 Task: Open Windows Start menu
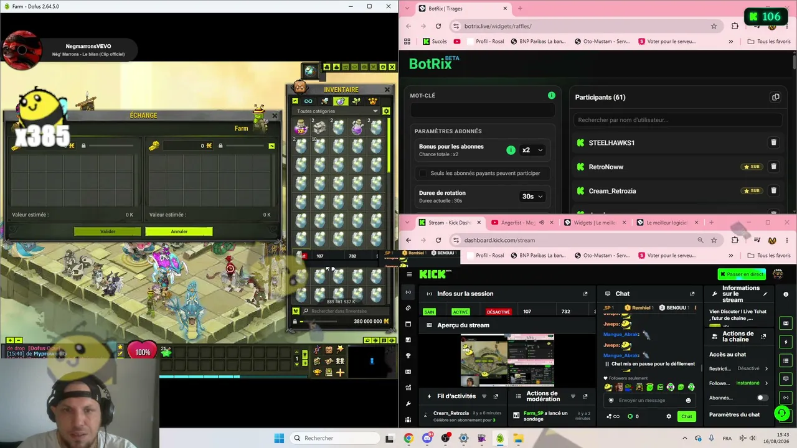pyautogui.click(x=279, y=438)
